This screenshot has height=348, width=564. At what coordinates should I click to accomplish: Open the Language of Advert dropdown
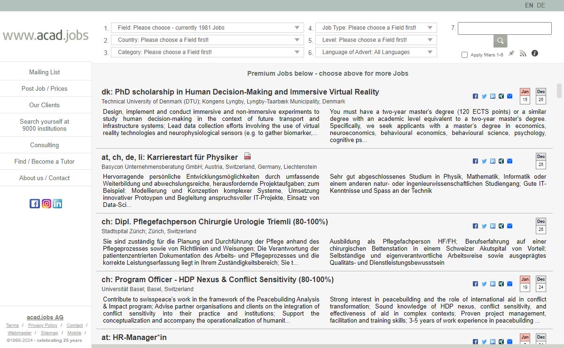pos(376,52)
